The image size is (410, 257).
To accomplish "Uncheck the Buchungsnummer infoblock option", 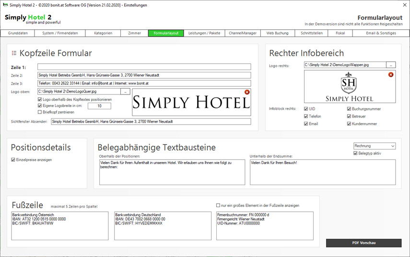I will click(349, 109).
